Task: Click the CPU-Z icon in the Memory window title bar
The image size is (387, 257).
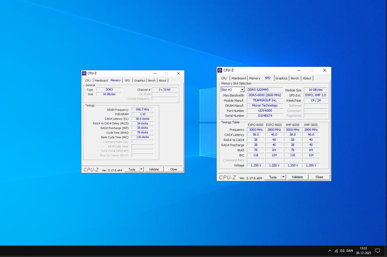Action: point(84,73)
